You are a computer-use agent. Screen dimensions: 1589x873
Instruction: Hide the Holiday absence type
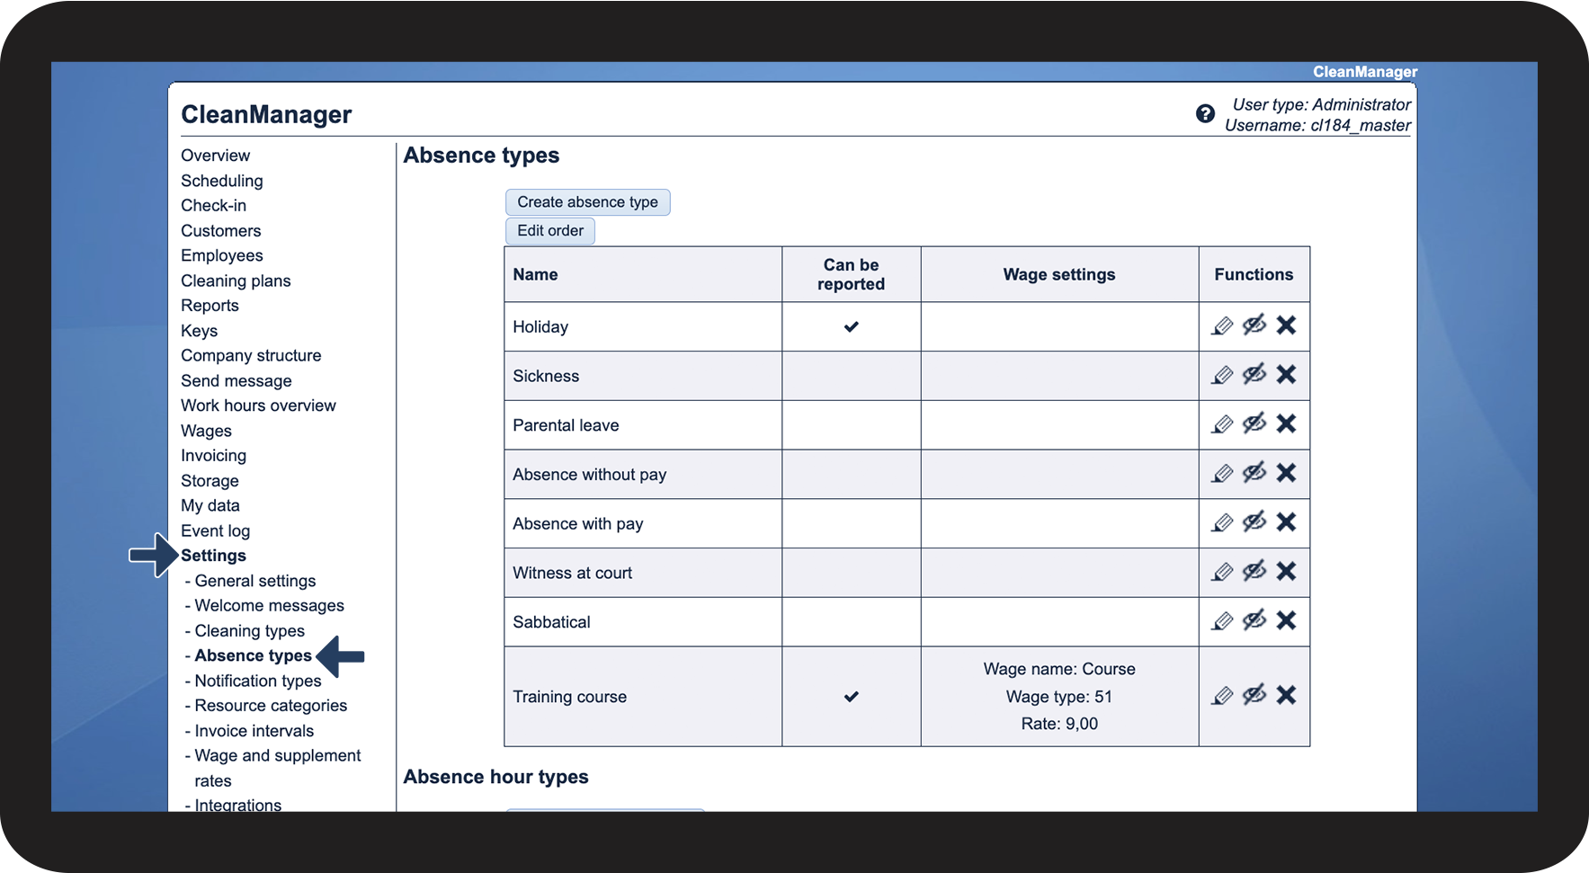coord(1254,325)
